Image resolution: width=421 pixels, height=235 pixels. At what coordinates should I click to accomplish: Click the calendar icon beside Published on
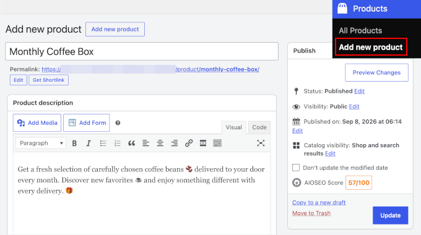296,122
